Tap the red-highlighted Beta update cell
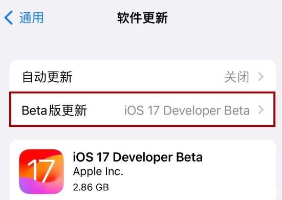 click(142, 109)
